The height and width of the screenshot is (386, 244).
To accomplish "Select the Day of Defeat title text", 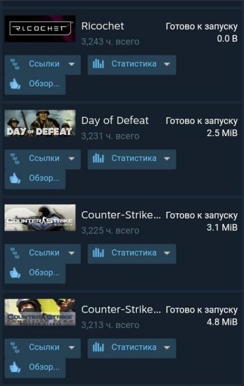I will click(115, 121).
